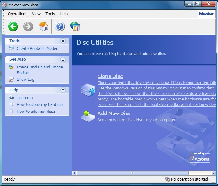This screenshot has width=218, height=186.
Task: Open How to add new discs
Action: [36, 111]
